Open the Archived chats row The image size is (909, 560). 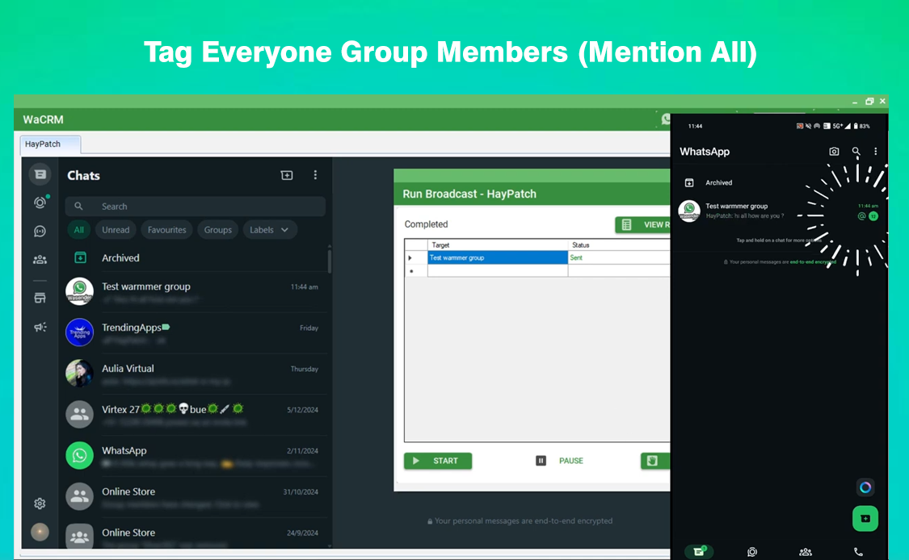pos(120,258)
